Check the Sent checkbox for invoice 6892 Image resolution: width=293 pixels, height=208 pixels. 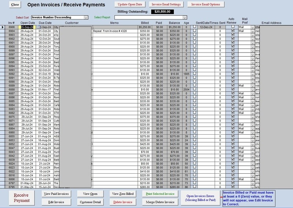(194, 73)
